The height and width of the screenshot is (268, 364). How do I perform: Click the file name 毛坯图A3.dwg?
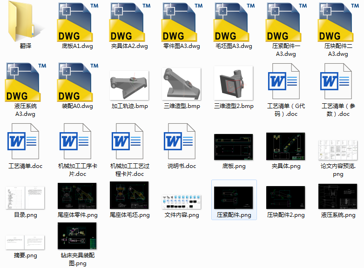[x=234, y=46]
